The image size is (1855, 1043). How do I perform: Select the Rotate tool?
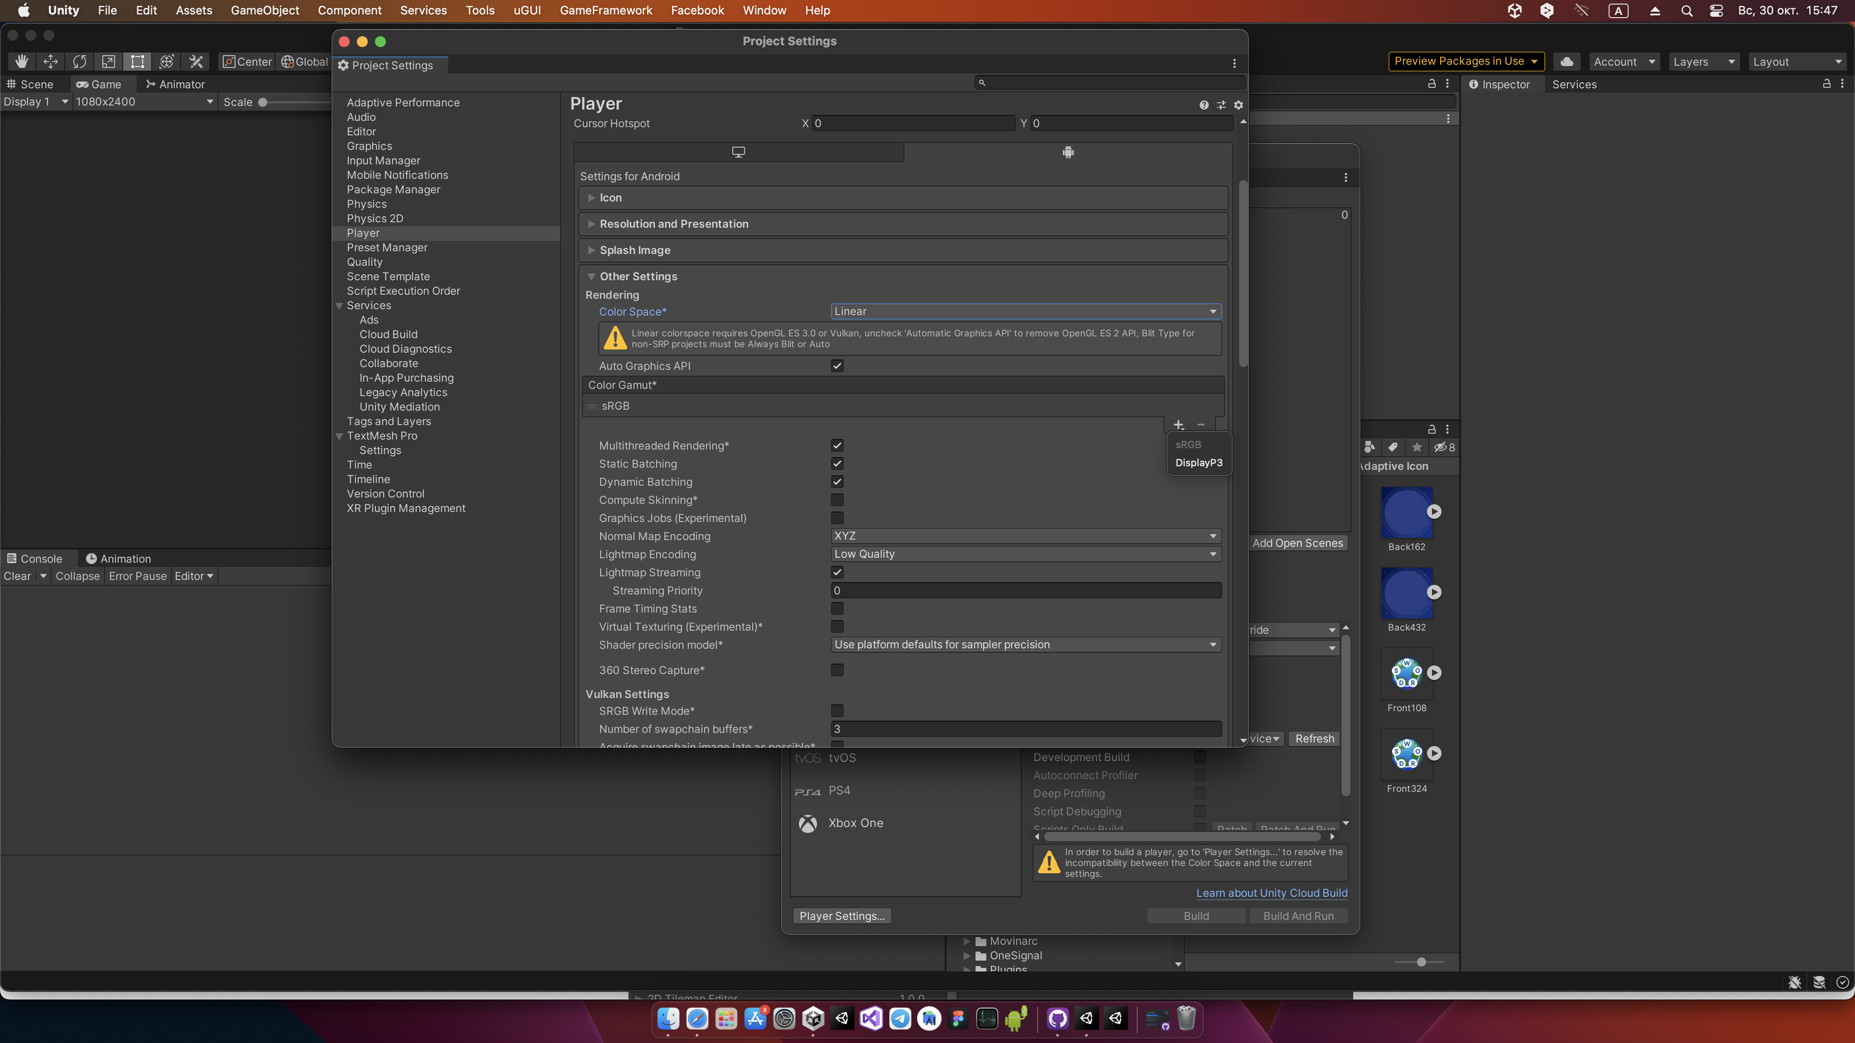point(79,62)
